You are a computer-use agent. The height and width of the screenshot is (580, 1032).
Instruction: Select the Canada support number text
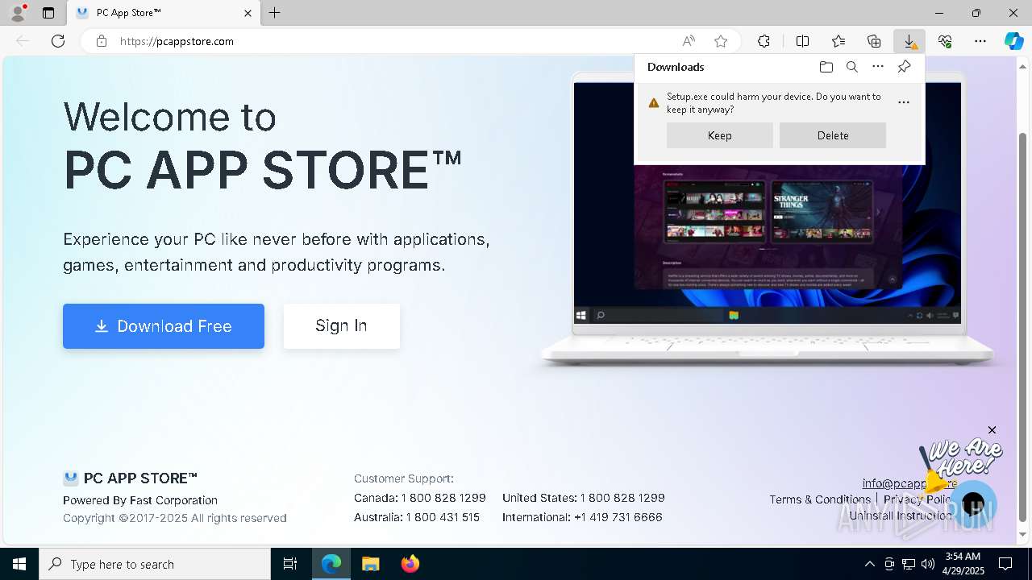coord(420,498)
